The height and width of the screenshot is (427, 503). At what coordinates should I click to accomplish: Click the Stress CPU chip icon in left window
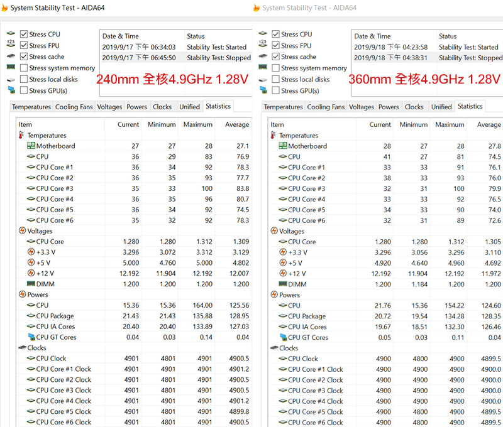(11, 33)
